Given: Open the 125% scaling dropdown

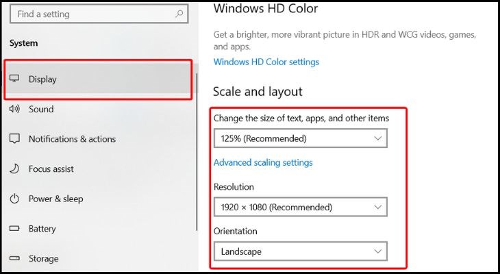Looking at the screenshot, I should (300, 138).
